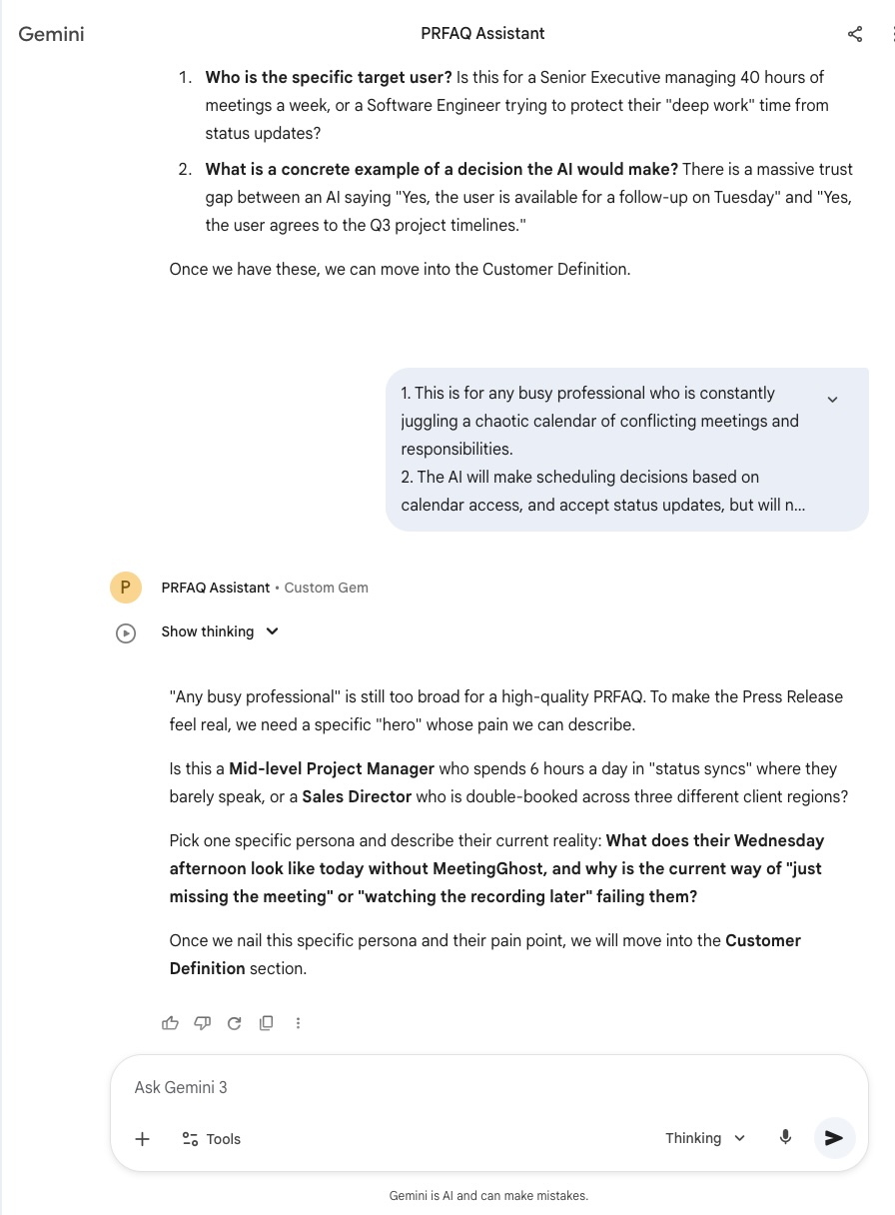Click the Gemini logo
Image resolution: width=895 pixels, height=1215 pixels.
point(51,34)
